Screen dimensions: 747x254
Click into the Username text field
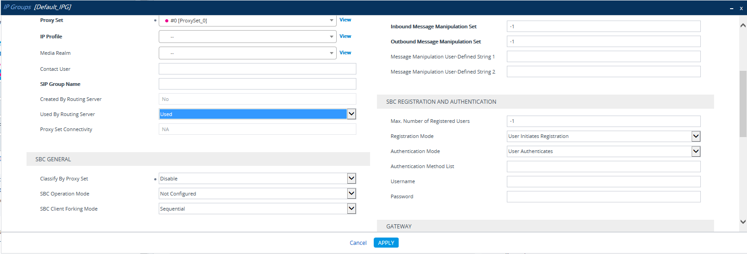[603, 181]
